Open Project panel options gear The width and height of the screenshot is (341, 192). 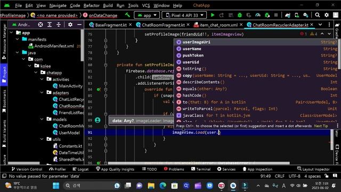tap(70, 25)
